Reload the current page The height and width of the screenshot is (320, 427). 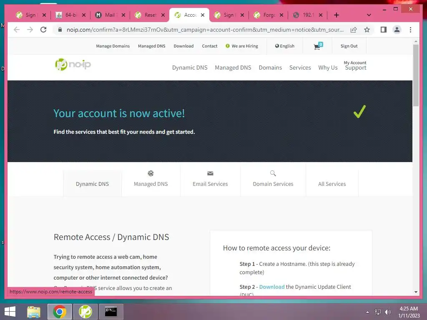(x=43, y=30)
